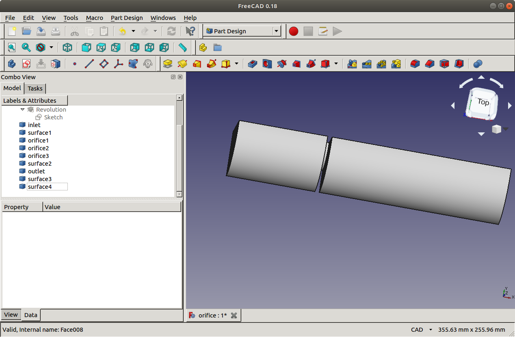Select the Data property tab

tap(31, 315)
